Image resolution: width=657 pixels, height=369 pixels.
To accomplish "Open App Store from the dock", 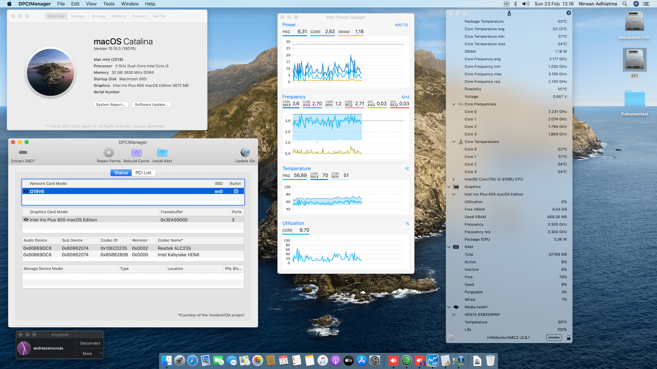I will [362, 360].
